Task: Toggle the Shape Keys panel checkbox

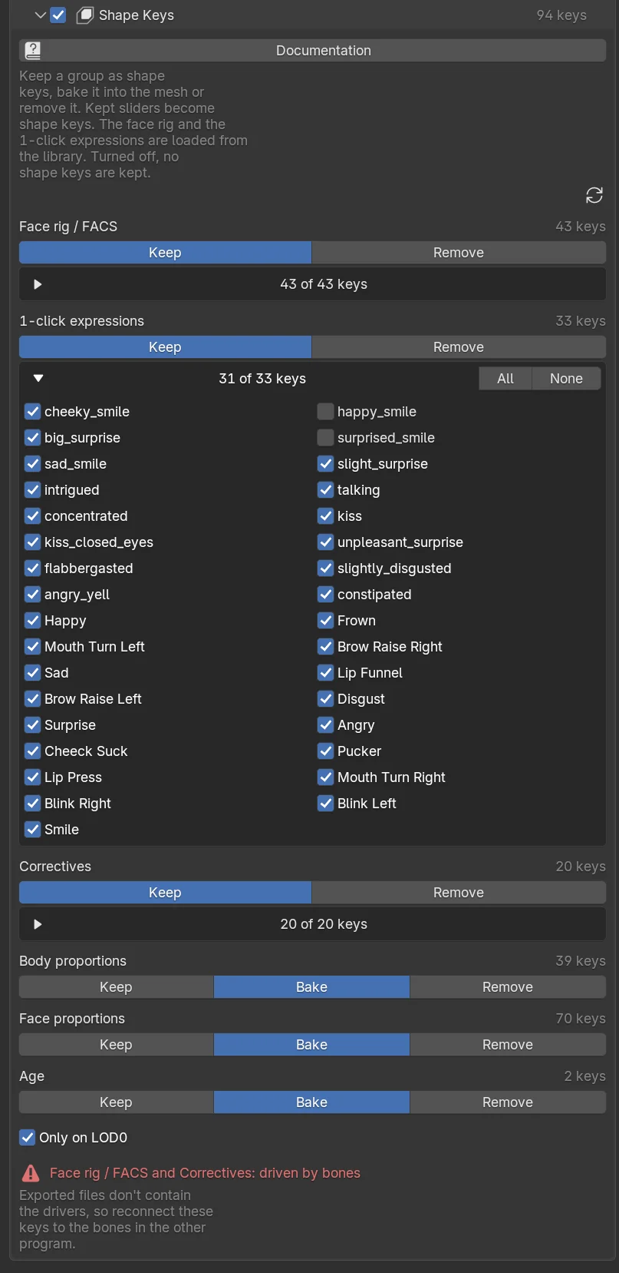Action: coord(58,15)
